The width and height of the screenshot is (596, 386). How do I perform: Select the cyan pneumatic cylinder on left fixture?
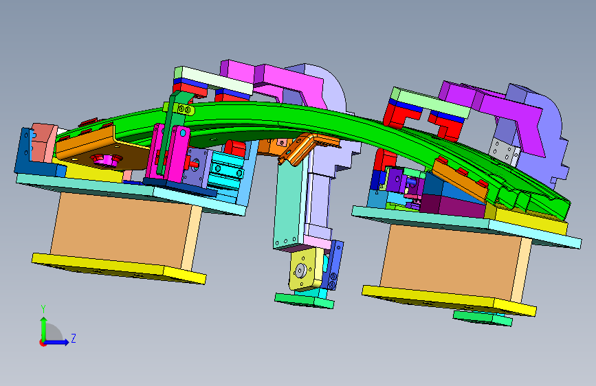pos(228,171)
